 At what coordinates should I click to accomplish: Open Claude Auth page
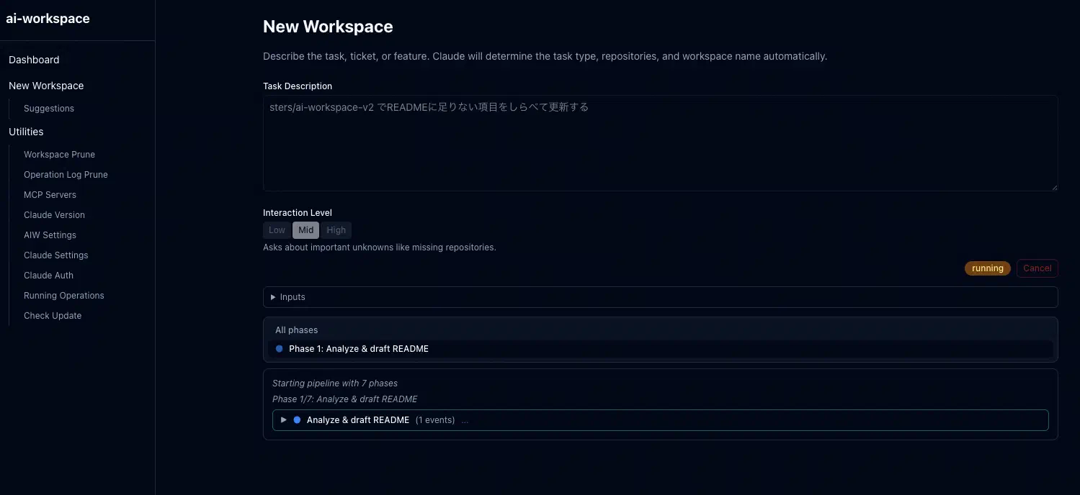[48, 276]
